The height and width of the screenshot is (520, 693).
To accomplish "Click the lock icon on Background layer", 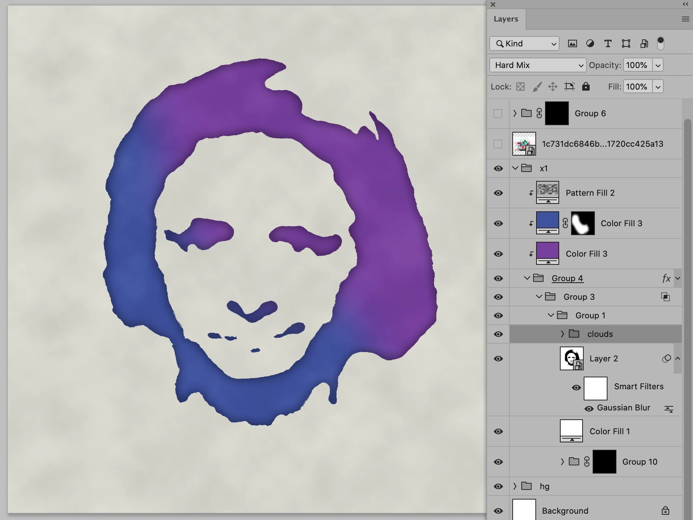I will [x=665, y=511].
